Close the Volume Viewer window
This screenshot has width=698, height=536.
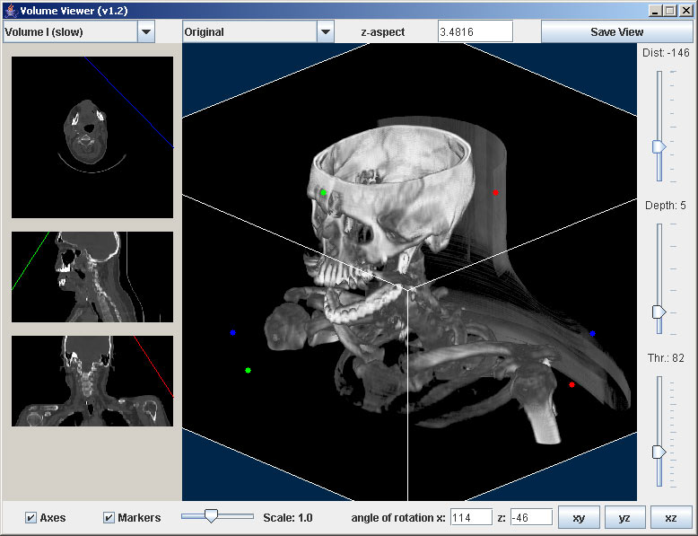tap(686, 11)
